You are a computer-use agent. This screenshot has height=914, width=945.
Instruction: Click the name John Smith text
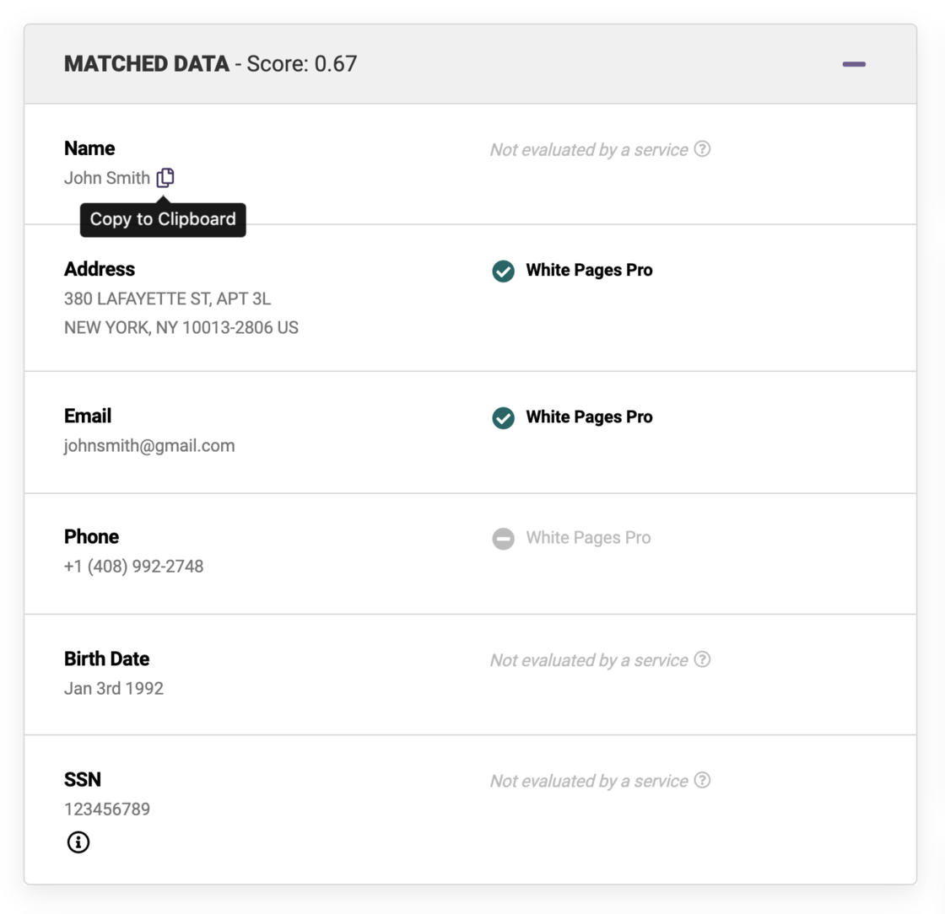(x=107, y=178)
